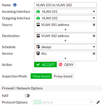Remove ALL entry from Service
This screenshot has width=102, height=107.
(x=94, y=53)
